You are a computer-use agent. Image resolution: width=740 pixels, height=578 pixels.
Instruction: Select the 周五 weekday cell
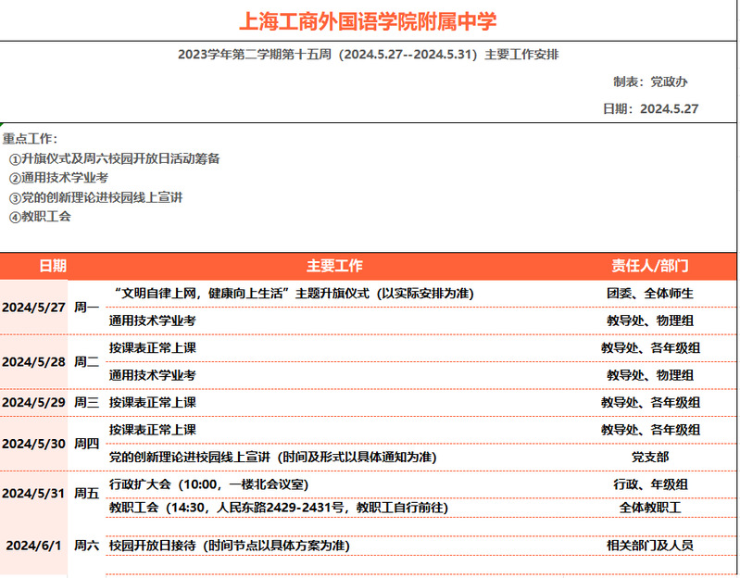pyautogui.click(x=86, y=494)
